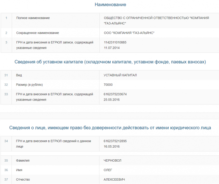This screenshot has height=184, width=219.
Task: Click the "Фамилия" row label
Action: click(x=23, y=160)
